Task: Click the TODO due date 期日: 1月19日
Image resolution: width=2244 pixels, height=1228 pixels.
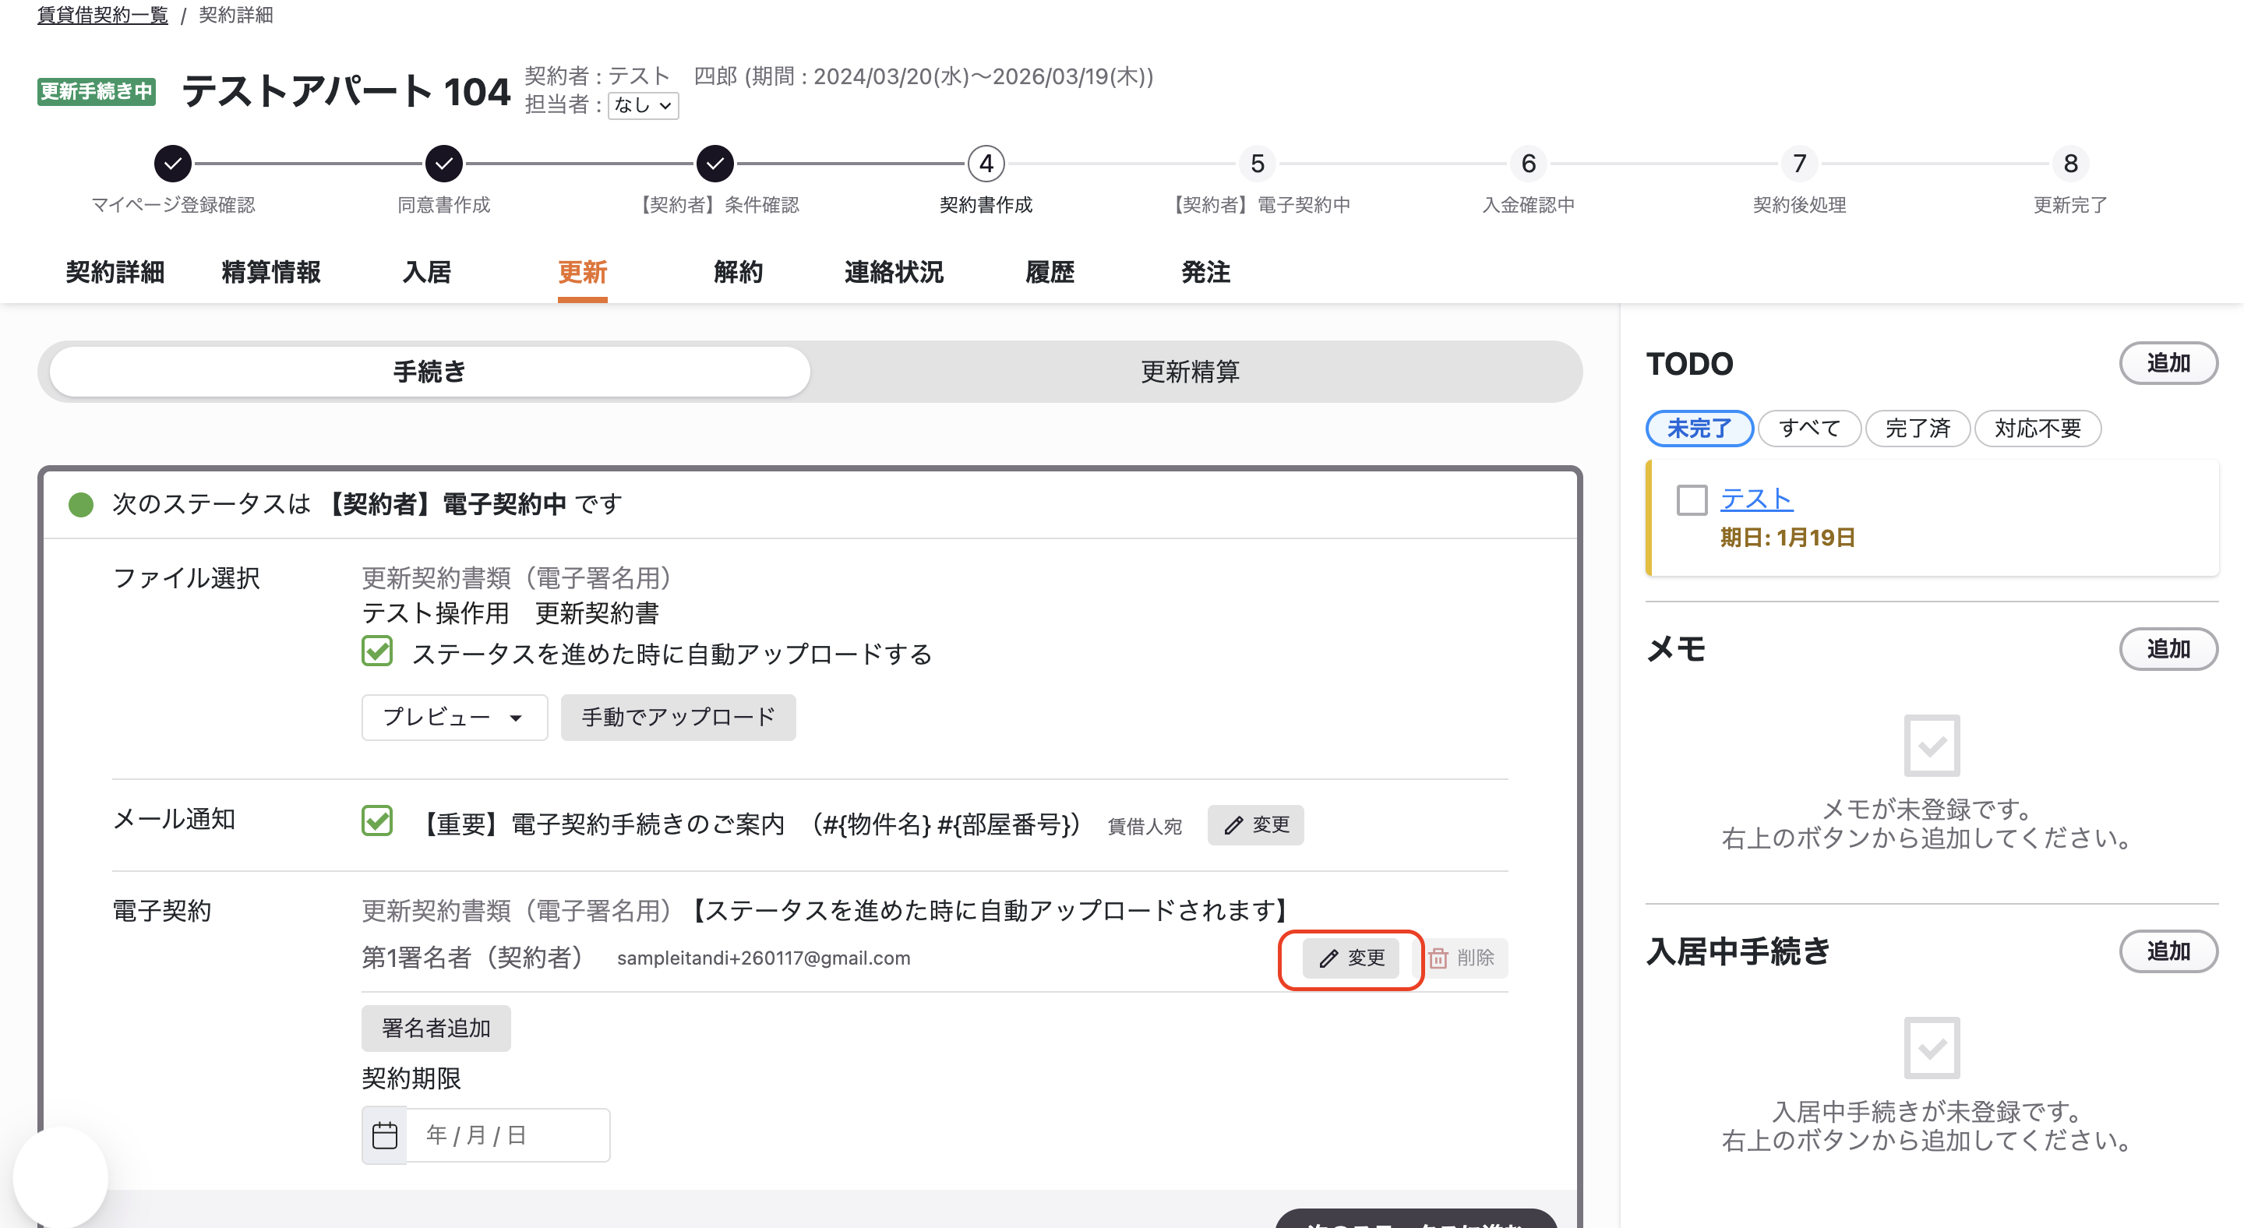Action: point(1787,538)
